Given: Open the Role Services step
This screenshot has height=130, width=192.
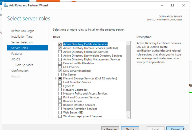Looking at the screenshot, I should [24, 65].
